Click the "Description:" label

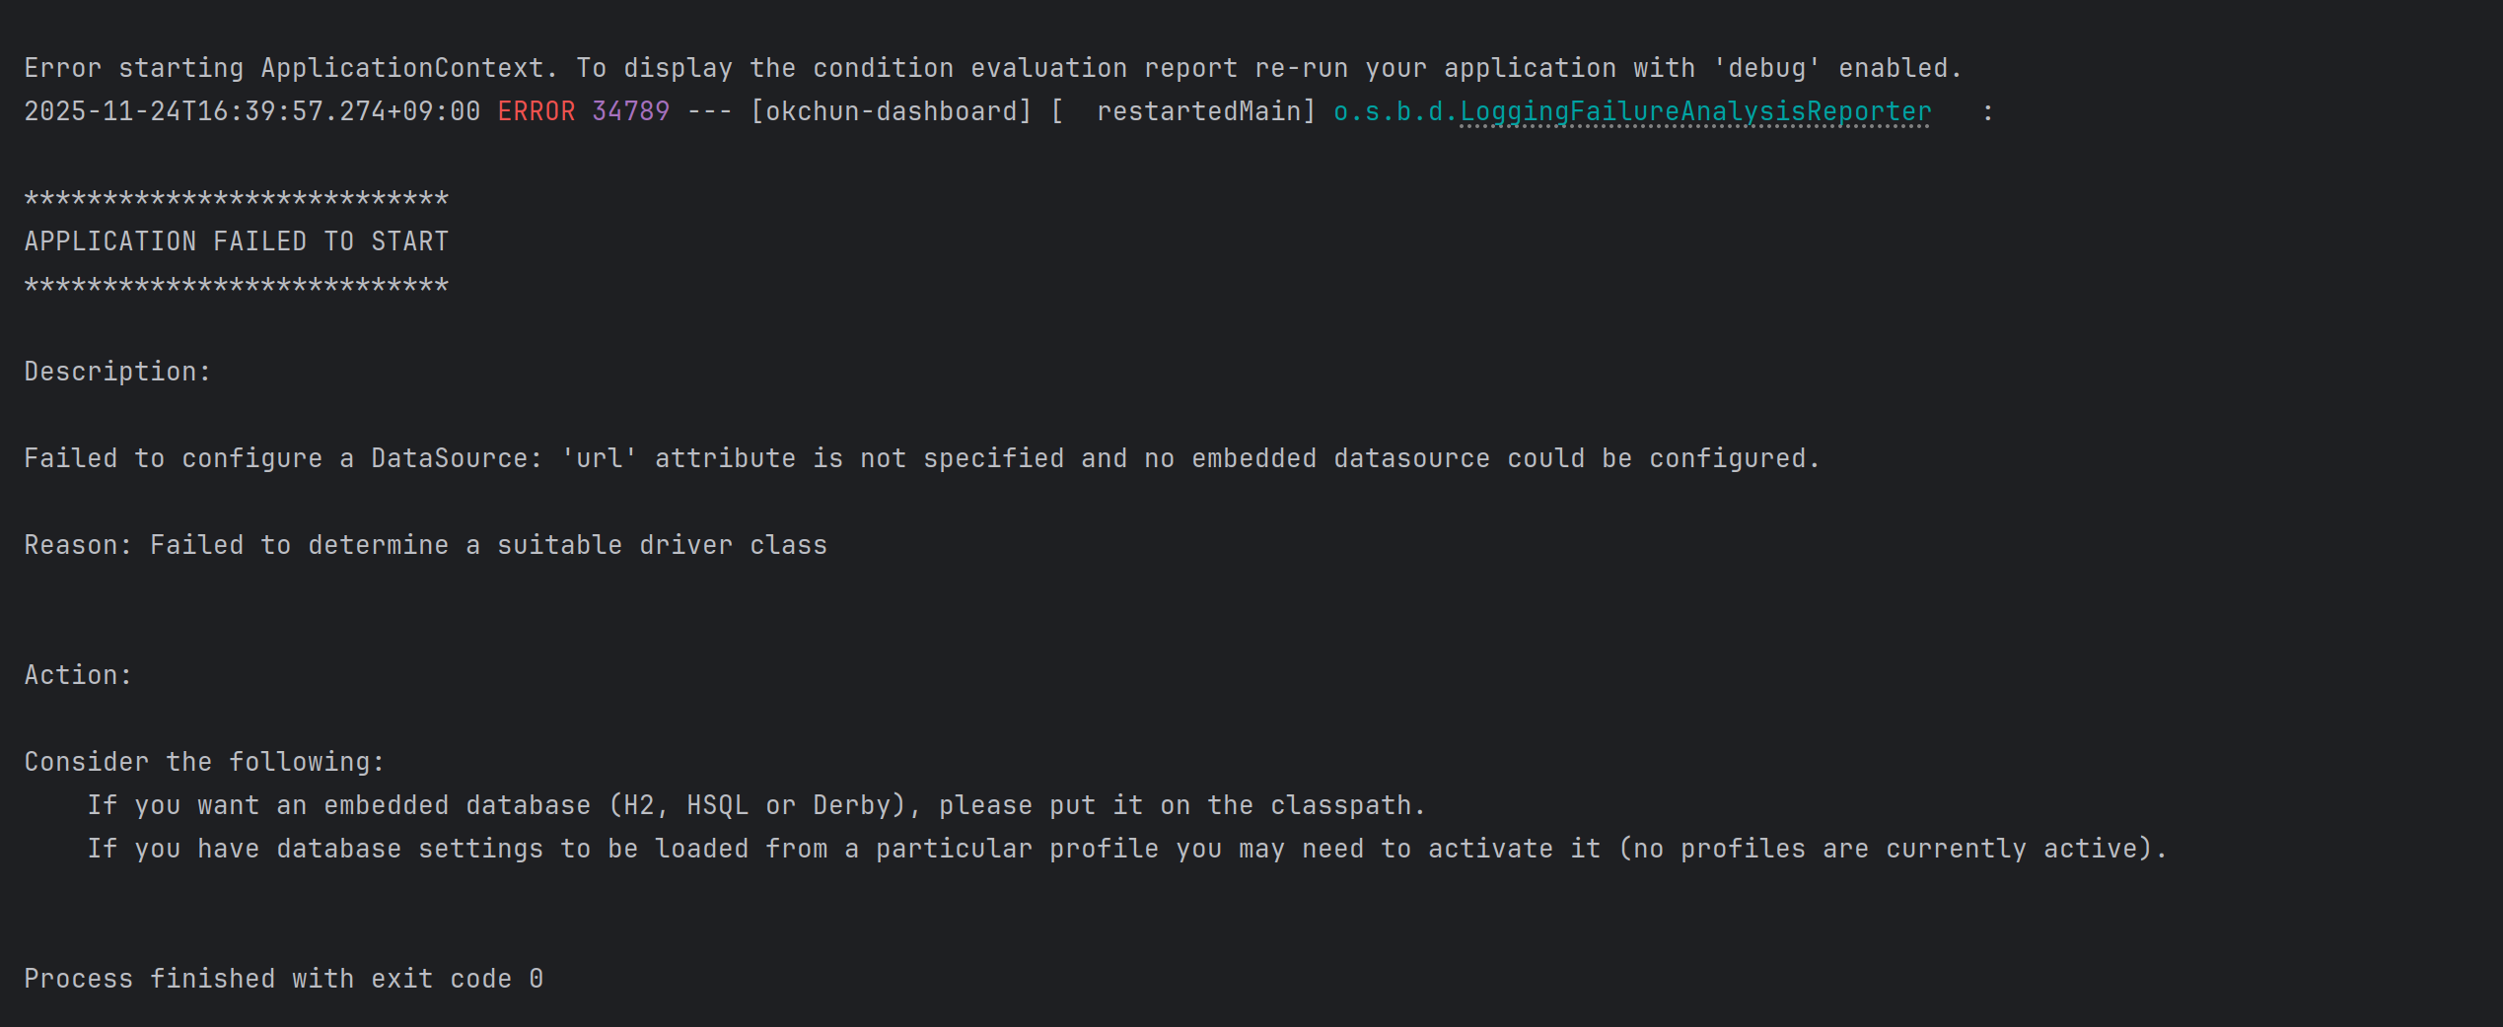pos(117,372)
